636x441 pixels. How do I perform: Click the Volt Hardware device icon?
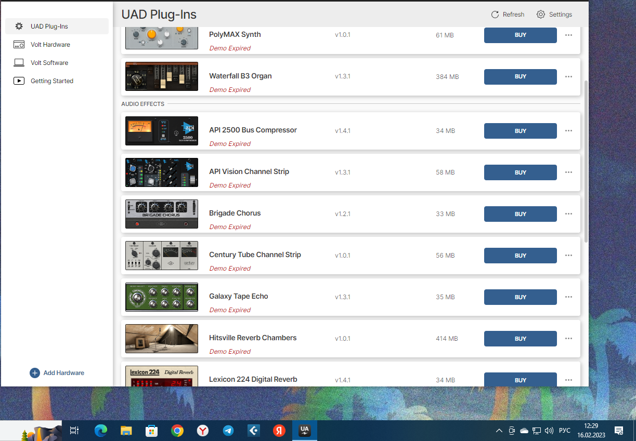[19, 45]
